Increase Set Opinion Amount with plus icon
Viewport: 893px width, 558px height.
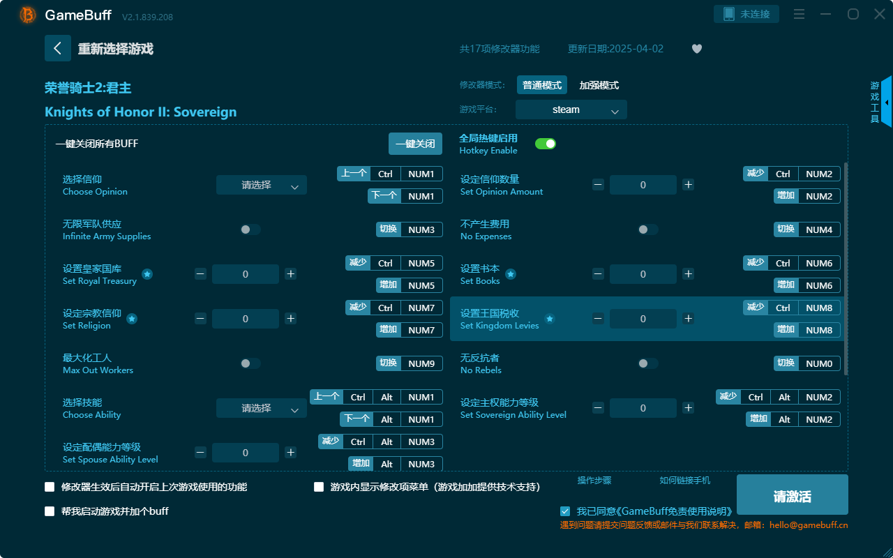[689, 185]
